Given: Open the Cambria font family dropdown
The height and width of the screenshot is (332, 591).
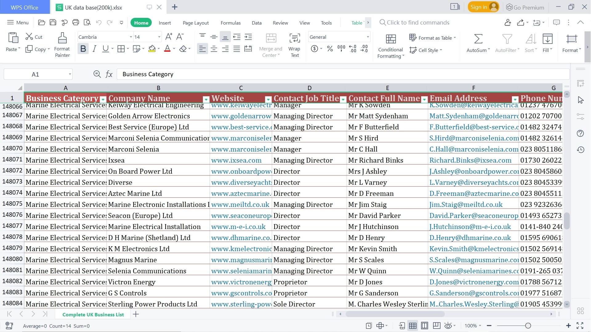Looking at the screenshot, I should pos(131,37).
